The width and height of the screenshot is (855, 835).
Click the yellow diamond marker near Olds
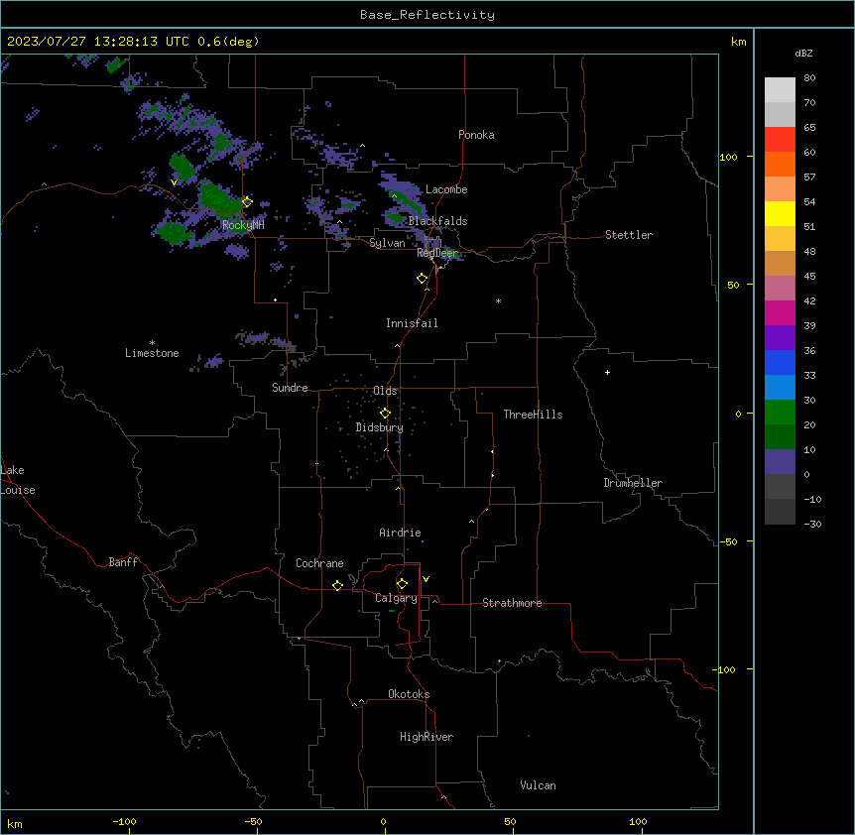pos(385,414)
